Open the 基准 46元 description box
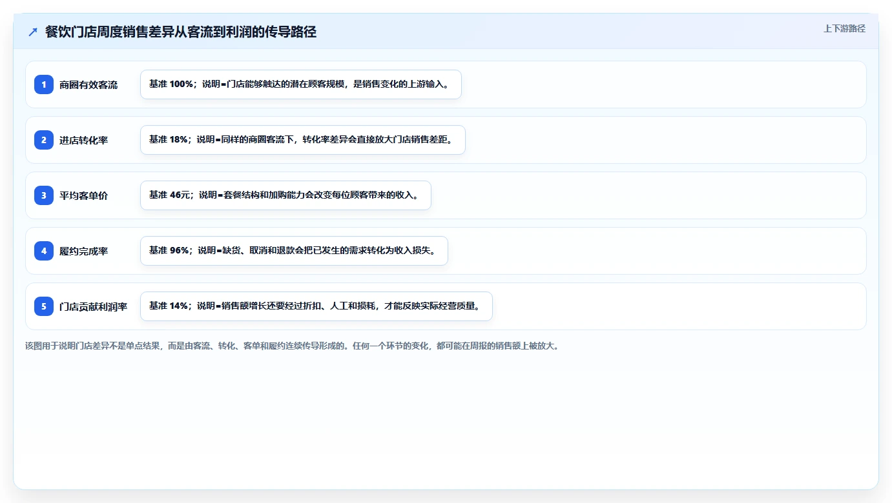 (x=285, y=195)
